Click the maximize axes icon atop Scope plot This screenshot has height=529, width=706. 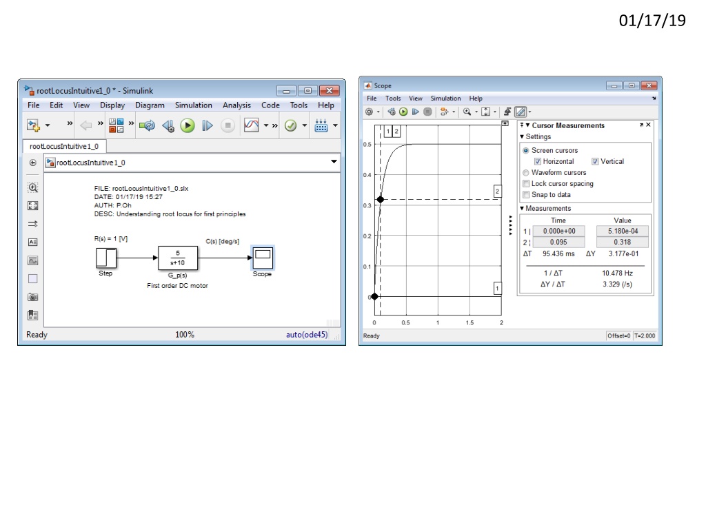click(505, 123)
